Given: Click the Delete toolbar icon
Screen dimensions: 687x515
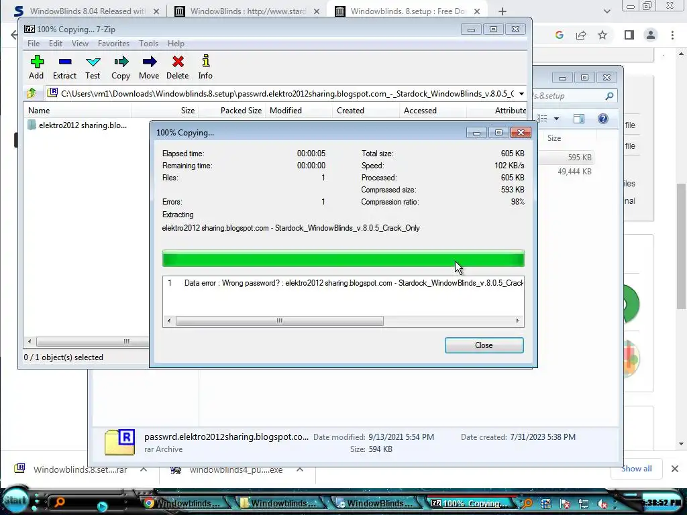Looking at the screenshot, I should (x=177, y=66).
